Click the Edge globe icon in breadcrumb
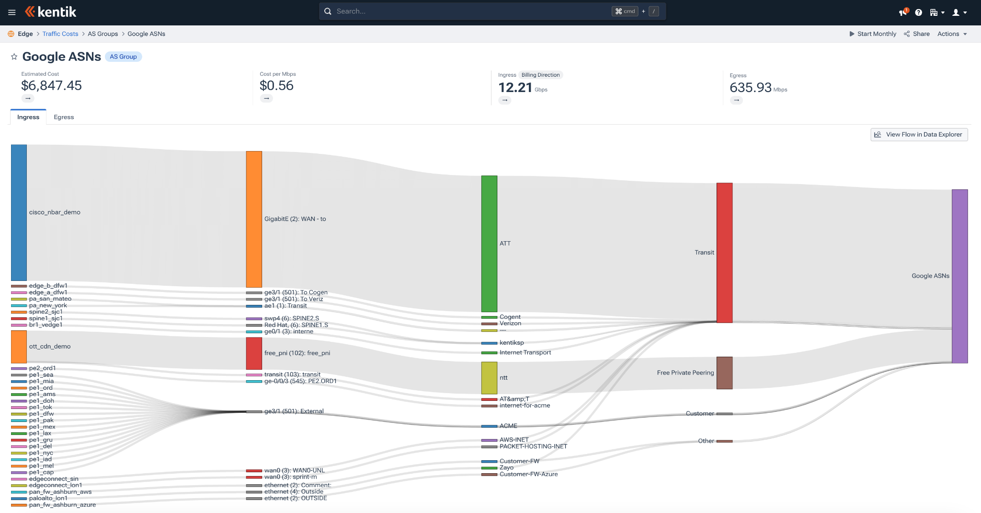981x513 pixels. pyautogui.click(x=11, y=34)
